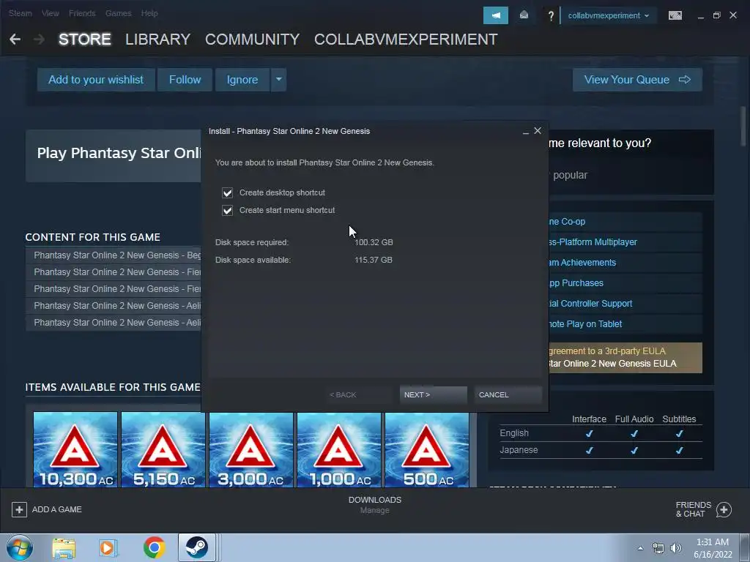Click the Japanese language row
Viewport: 750px width, 562px height.
tap(601, 450)
